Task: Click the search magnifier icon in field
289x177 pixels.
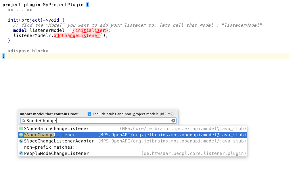Action: tap(24, 121)
